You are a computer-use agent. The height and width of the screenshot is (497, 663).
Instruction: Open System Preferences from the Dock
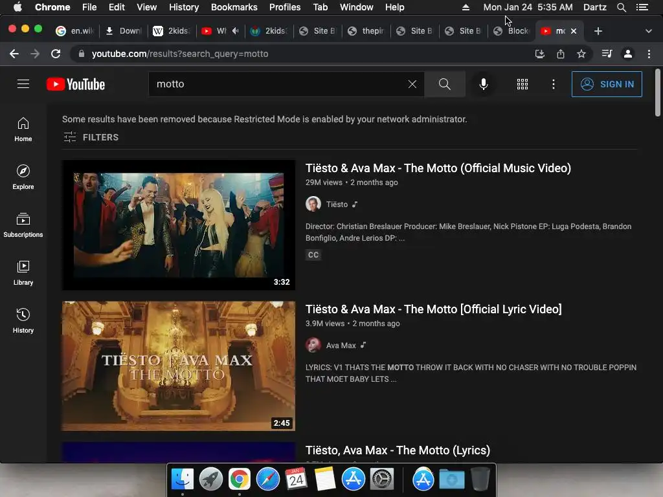click(x=382, y=480)
